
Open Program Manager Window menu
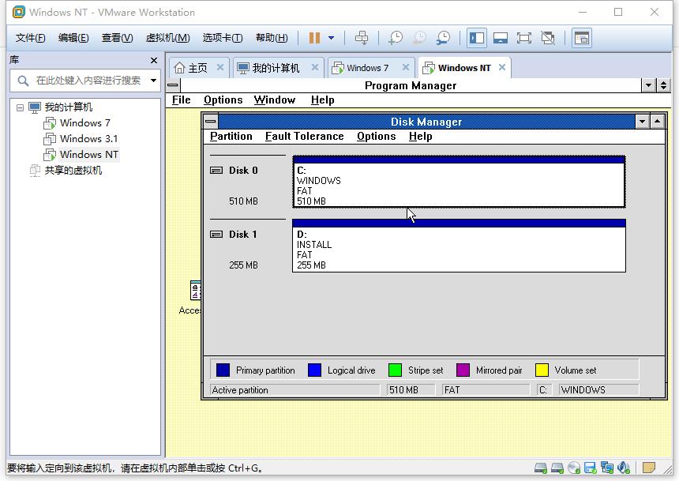tap(275, 100)
